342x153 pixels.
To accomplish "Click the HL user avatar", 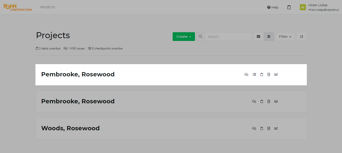I will click(x=303, y=7).
